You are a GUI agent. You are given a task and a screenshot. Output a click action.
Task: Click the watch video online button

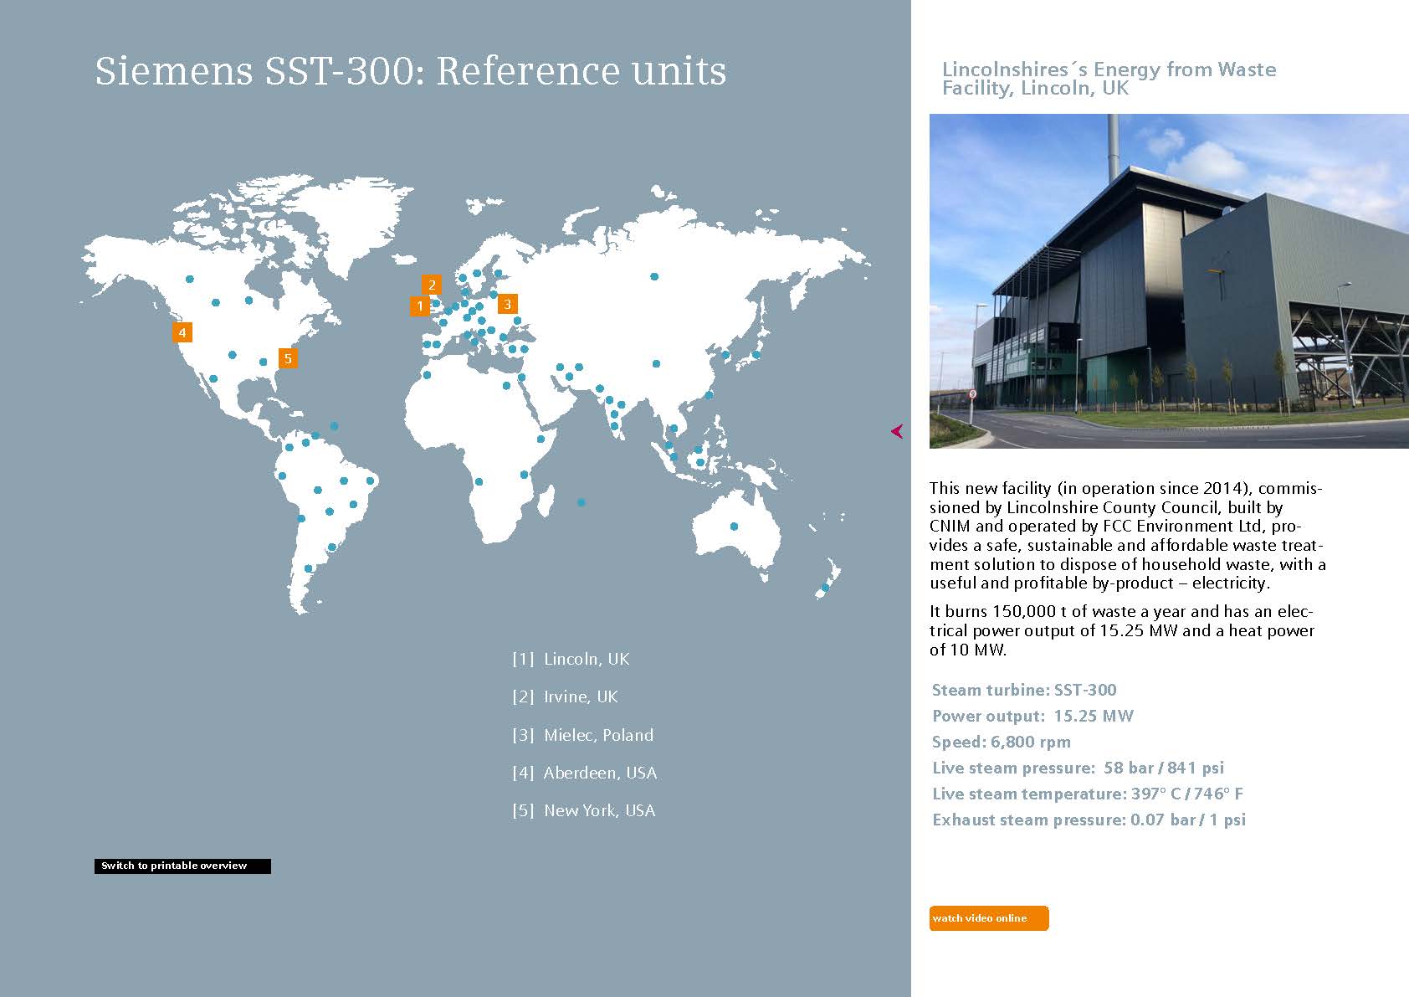(988, 918)
